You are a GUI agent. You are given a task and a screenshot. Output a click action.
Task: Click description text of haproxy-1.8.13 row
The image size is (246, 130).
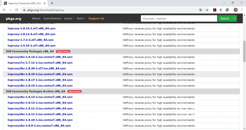(159, 29)
